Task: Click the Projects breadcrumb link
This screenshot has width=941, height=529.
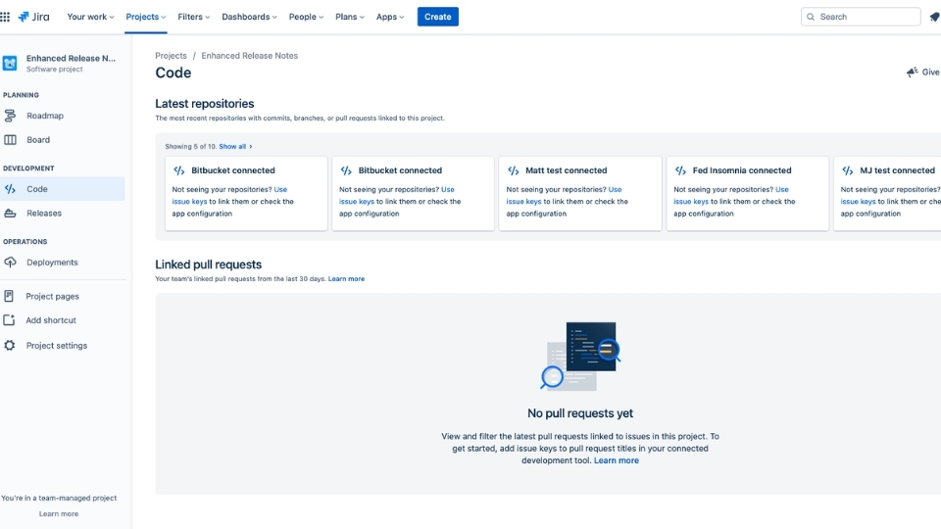Action: click(x=171, y=55)
